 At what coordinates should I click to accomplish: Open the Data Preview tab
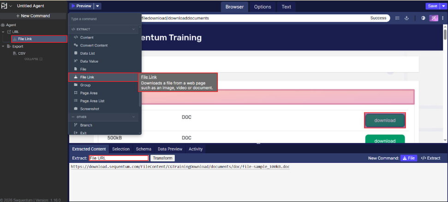pos(170,149)
